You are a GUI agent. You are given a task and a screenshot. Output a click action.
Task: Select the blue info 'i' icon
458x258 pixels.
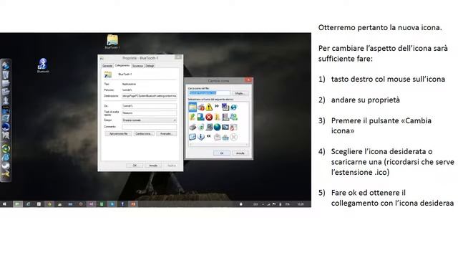pos(200,137)
